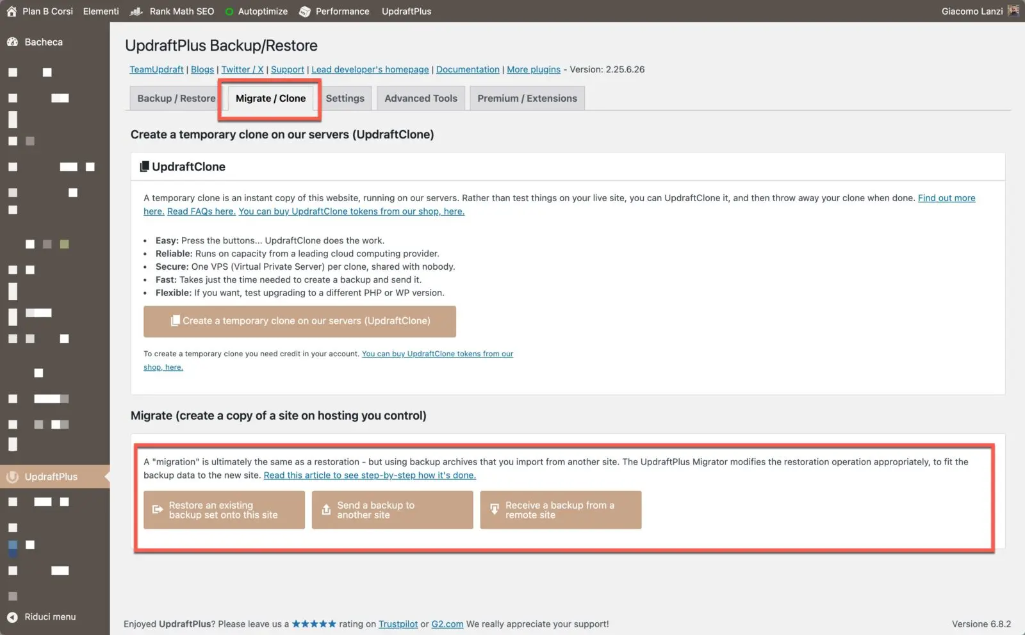Click the Find out more here link
Screen dimensions: 1025x635
(x=946, y=198)
